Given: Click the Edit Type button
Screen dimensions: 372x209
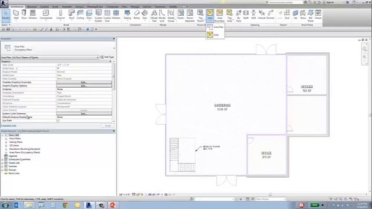Looking at the screenshot, I should coord(107,57).
